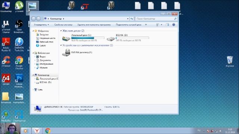Open the Компьютер desktop icon

[6, 7]
